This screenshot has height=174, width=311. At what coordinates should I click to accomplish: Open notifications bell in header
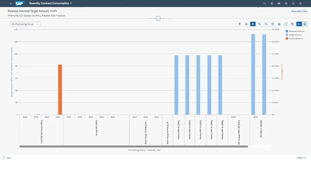[293, 4]
